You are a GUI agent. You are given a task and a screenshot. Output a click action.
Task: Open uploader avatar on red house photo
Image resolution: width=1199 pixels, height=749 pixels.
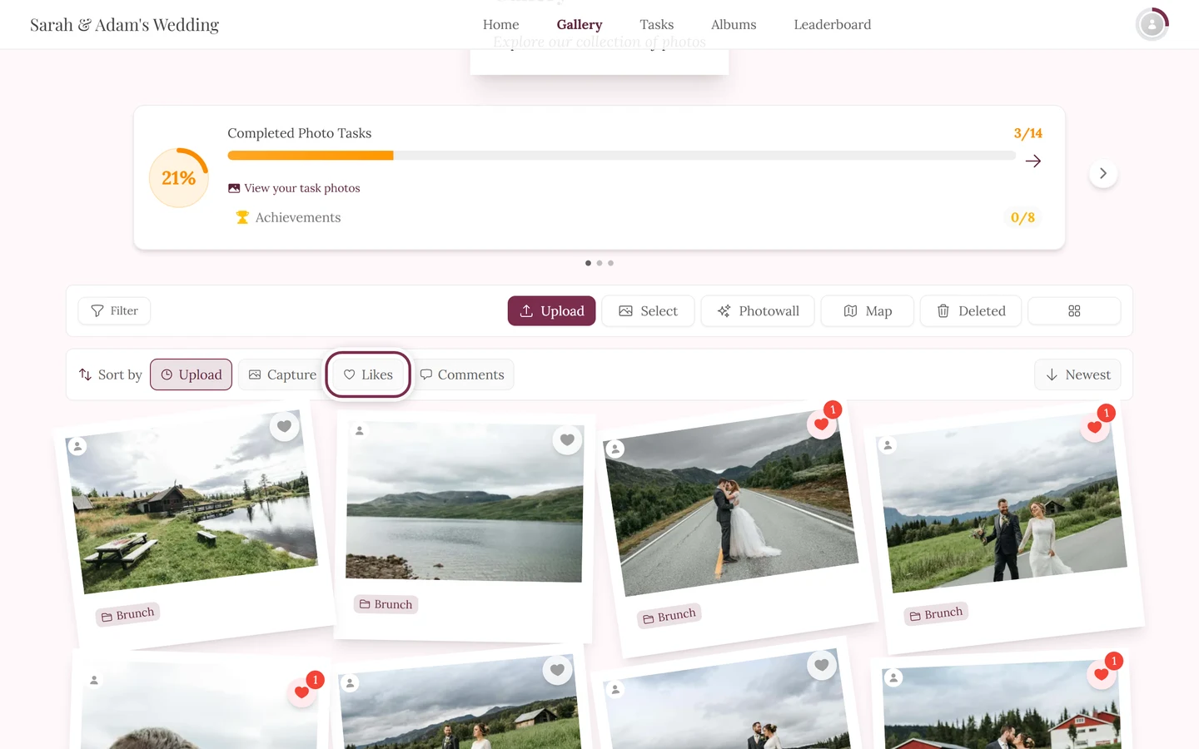coord(893,678)
